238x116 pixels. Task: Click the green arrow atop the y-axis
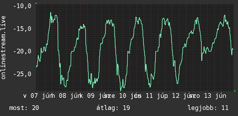(36, 3)
